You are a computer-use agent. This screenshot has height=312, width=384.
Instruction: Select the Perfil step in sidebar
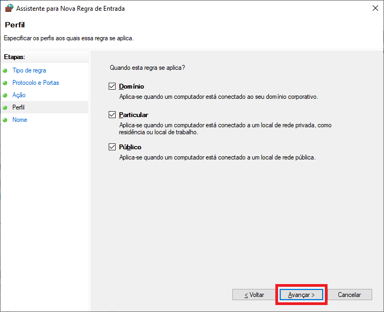(x=18, y=107)
